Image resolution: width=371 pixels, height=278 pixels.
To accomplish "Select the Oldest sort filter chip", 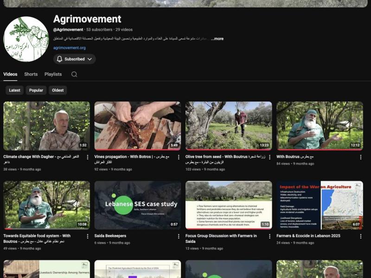I will point(58,90).
